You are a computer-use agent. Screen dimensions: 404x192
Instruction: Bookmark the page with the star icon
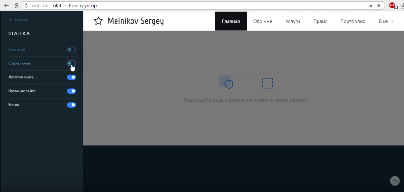tap(378, 5)
